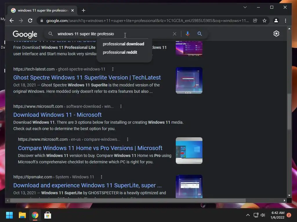Click the tech-latest.com URL breadcrumb
The width and height of the screenshot is (297, 222).
[x=59, y=69]
